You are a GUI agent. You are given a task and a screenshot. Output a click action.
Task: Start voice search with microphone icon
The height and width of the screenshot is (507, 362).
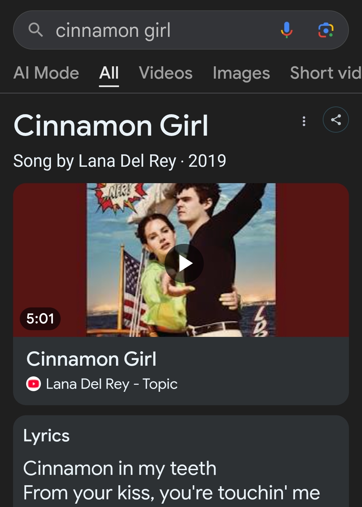point(287,30)
